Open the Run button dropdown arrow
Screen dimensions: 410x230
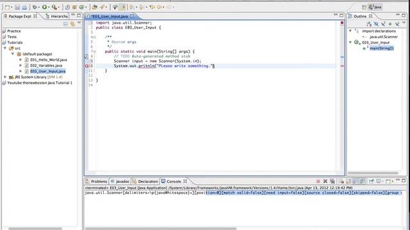point(49,7)
